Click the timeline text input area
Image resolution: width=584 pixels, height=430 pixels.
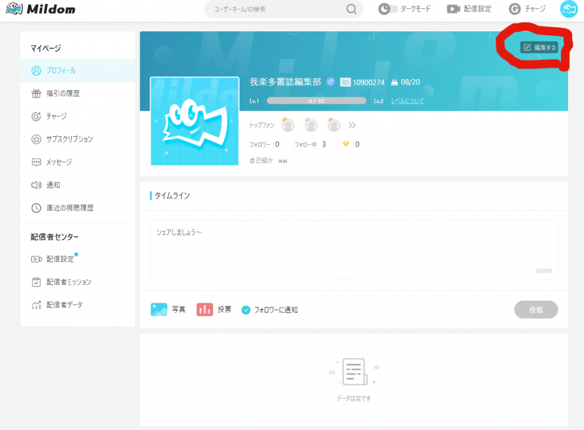(x=354, y=250)
